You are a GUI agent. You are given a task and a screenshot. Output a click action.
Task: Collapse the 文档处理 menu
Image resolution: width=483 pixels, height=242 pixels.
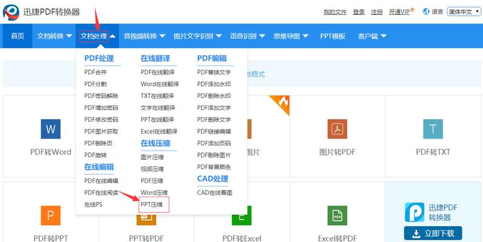pyautogui.click(x=98, y=36)
